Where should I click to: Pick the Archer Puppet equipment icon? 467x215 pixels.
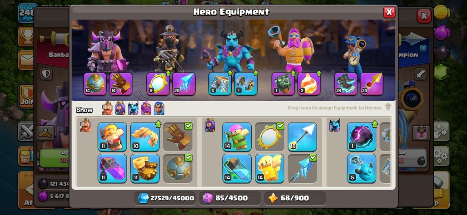[237, 137]
